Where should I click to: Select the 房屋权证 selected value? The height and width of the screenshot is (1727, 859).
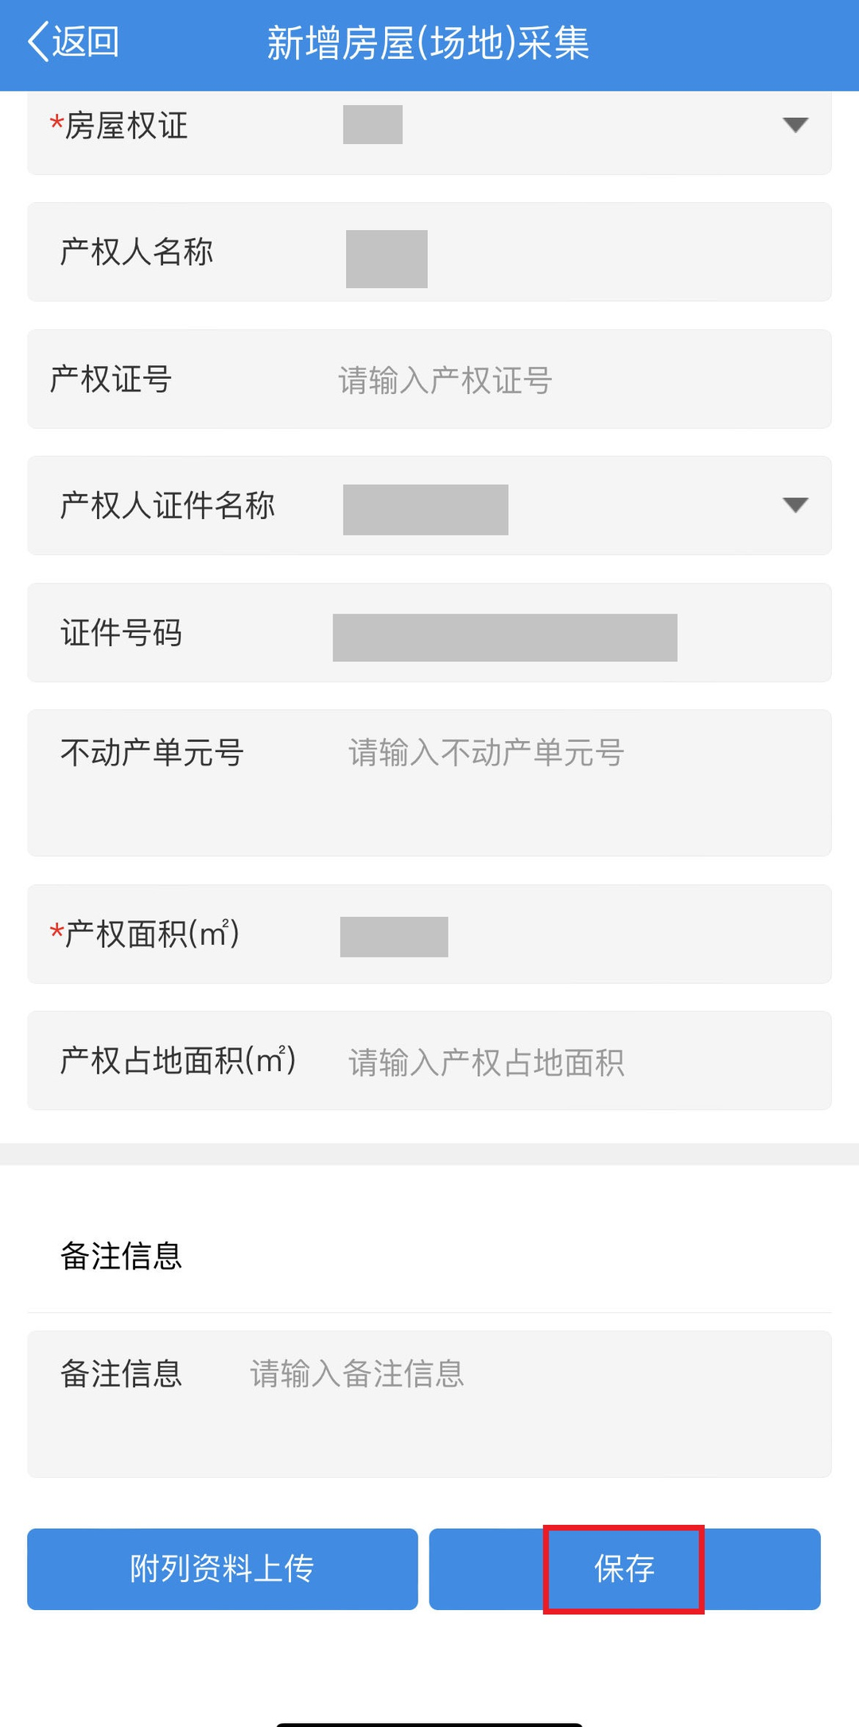[372, 125]
